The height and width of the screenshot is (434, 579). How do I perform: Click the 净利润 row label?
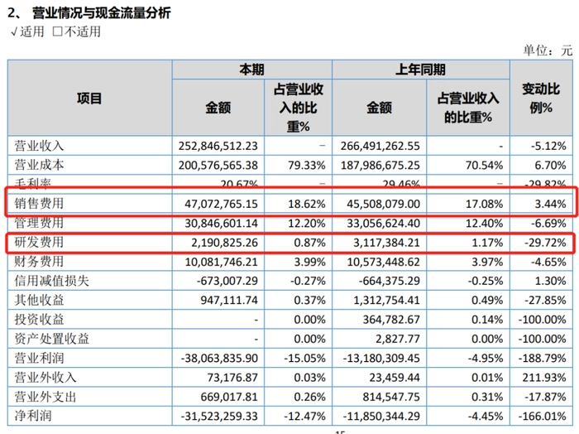pyautogui.click(x=33, y=415)
